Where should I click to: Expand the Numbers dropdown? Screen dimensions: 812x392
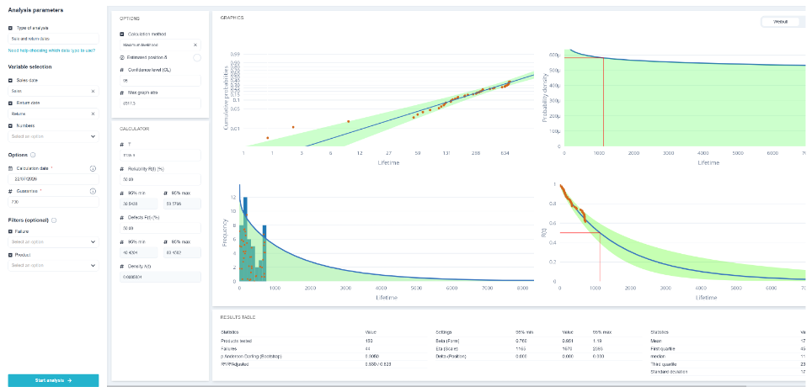tap(53, 136)
